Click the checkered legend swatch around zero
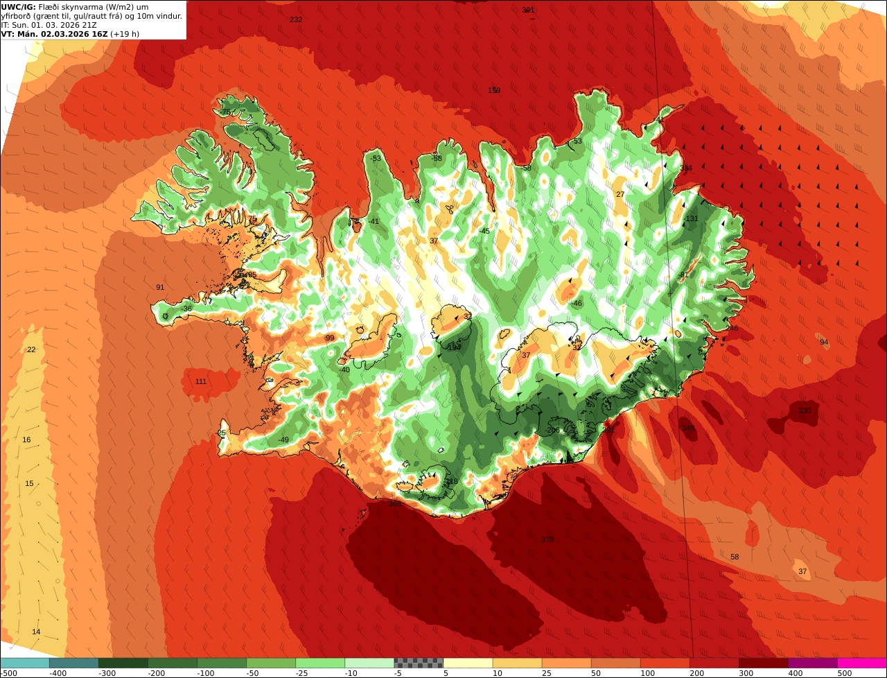This screenshot has height=678, width=887. (419, 663)
